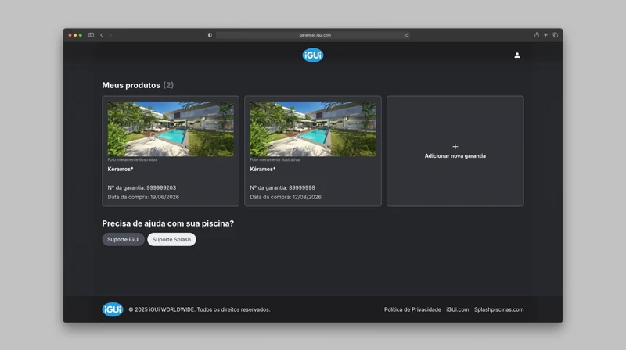Click the yellow minimize window dot
626x350 pixels.
tap(75, 35)
